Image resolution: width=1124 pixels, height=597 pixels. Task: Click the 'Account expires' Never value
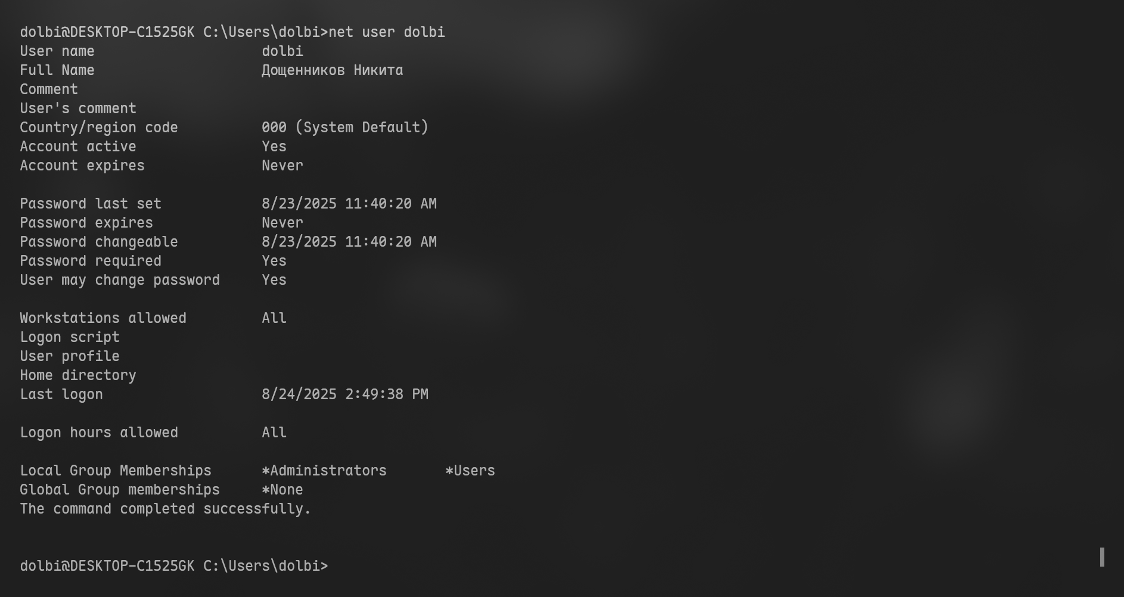(282, 166)
